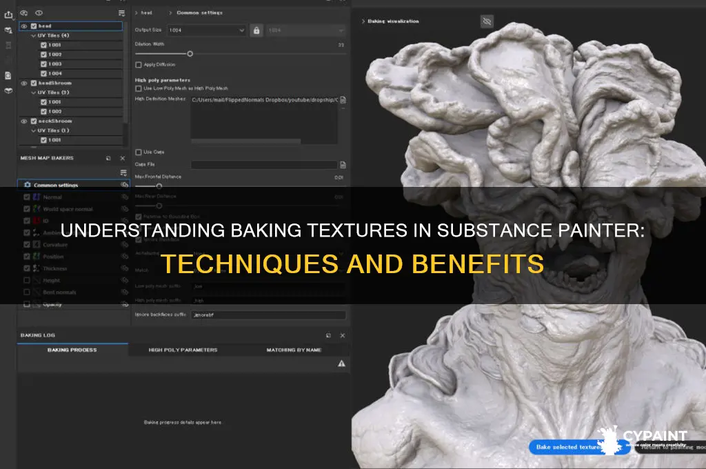Screen dimensions: 706x469
Task: Click link icon on Common settings row
Action: click(125, 185)
